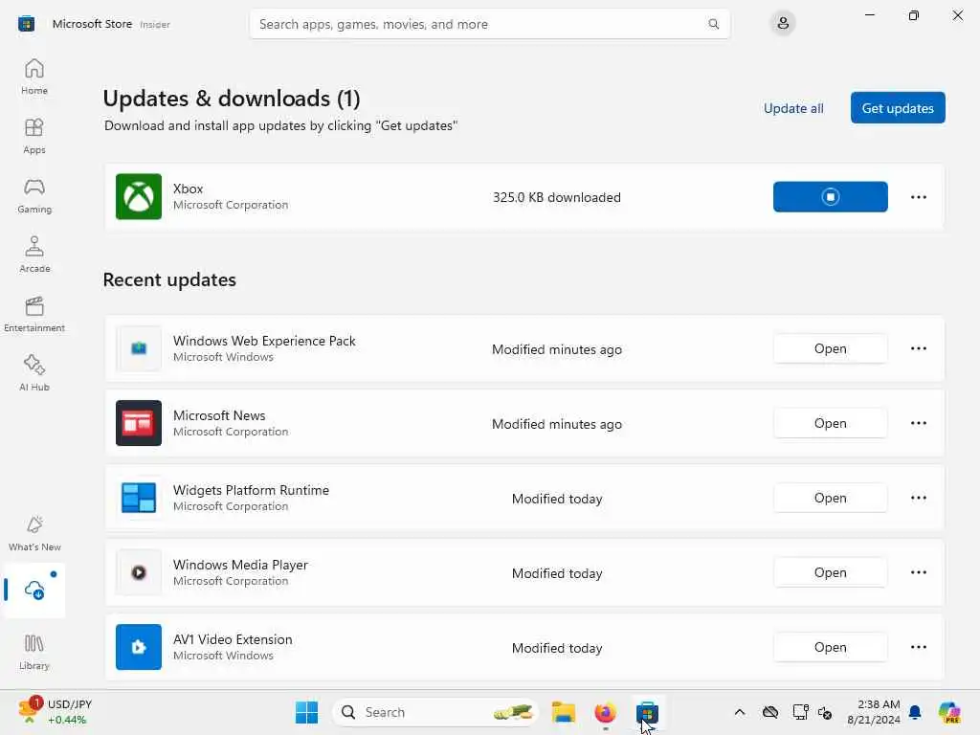Go to the Home section in sidebar

pyautogui.click(x=34, y=77)
